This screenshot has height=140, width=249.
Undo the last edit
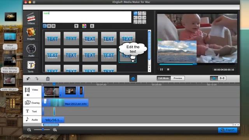[28, 79]
